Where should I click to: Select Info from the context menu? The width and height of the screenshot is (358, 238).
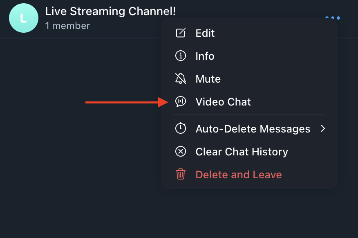(205, 56)
